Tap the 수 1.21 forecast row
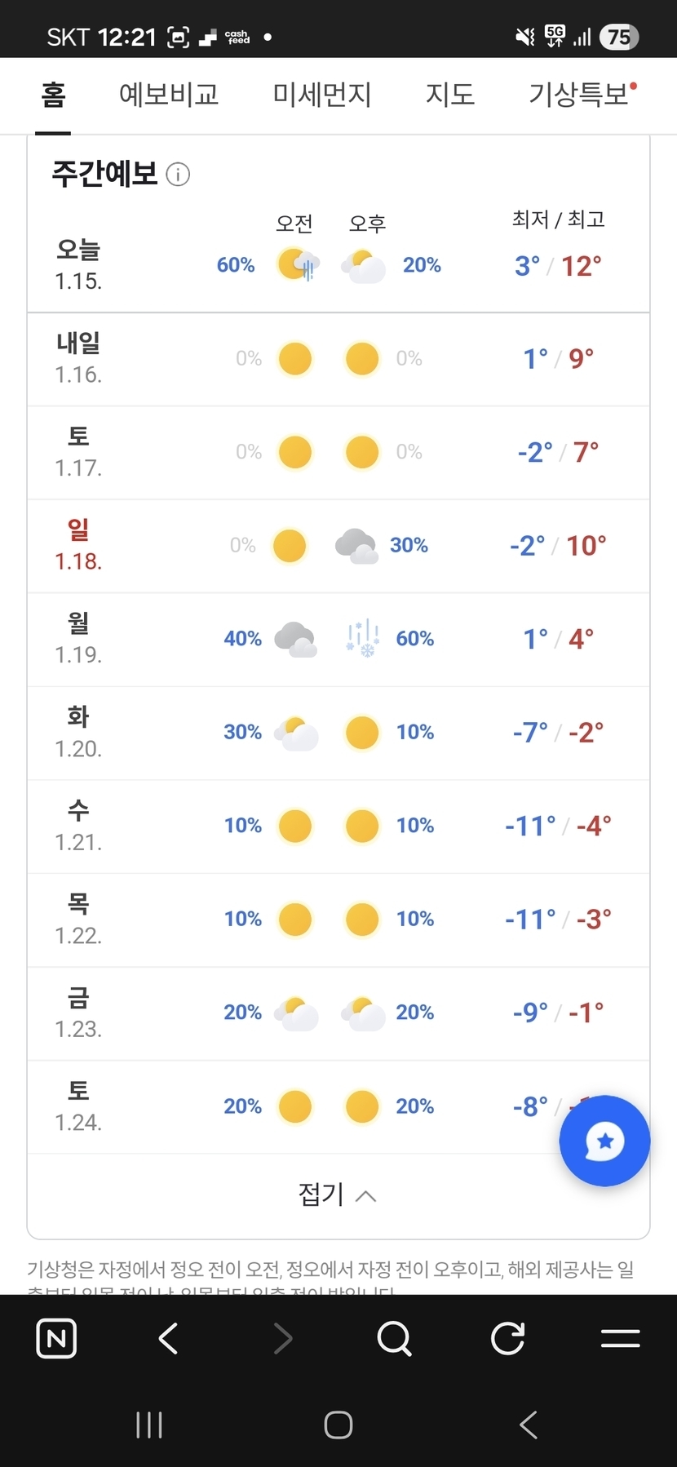Image resolution: width=677 pixels, height=1467 pixels. point(338,826)
